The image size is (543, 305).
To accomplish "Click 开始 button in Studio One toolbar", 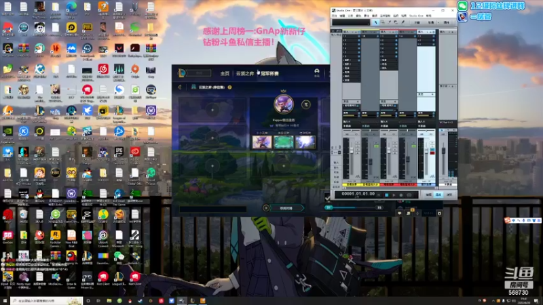I will 417,22.
